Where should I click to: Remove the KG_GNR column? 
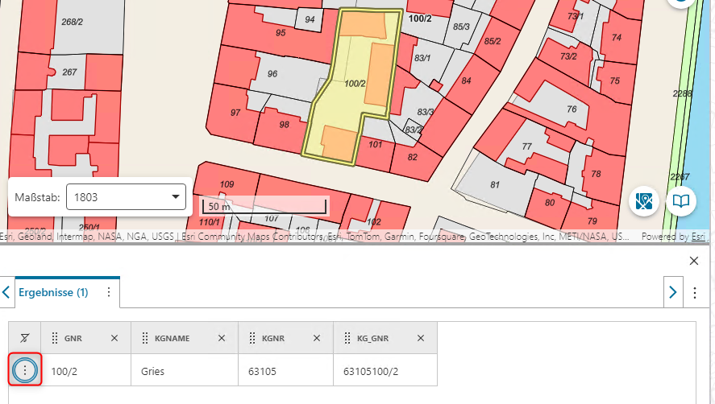point(422,339)
